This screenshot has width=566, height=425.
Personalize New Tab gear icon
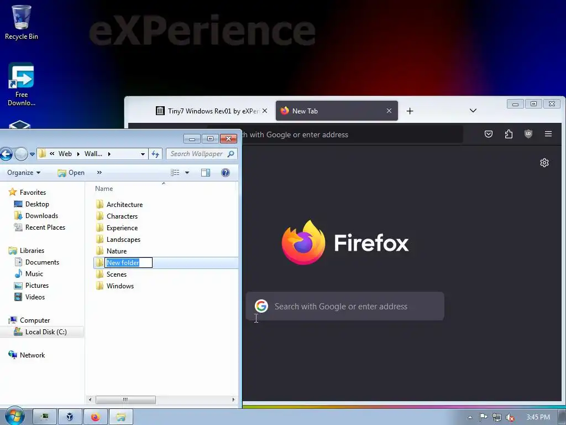point(544,163)
